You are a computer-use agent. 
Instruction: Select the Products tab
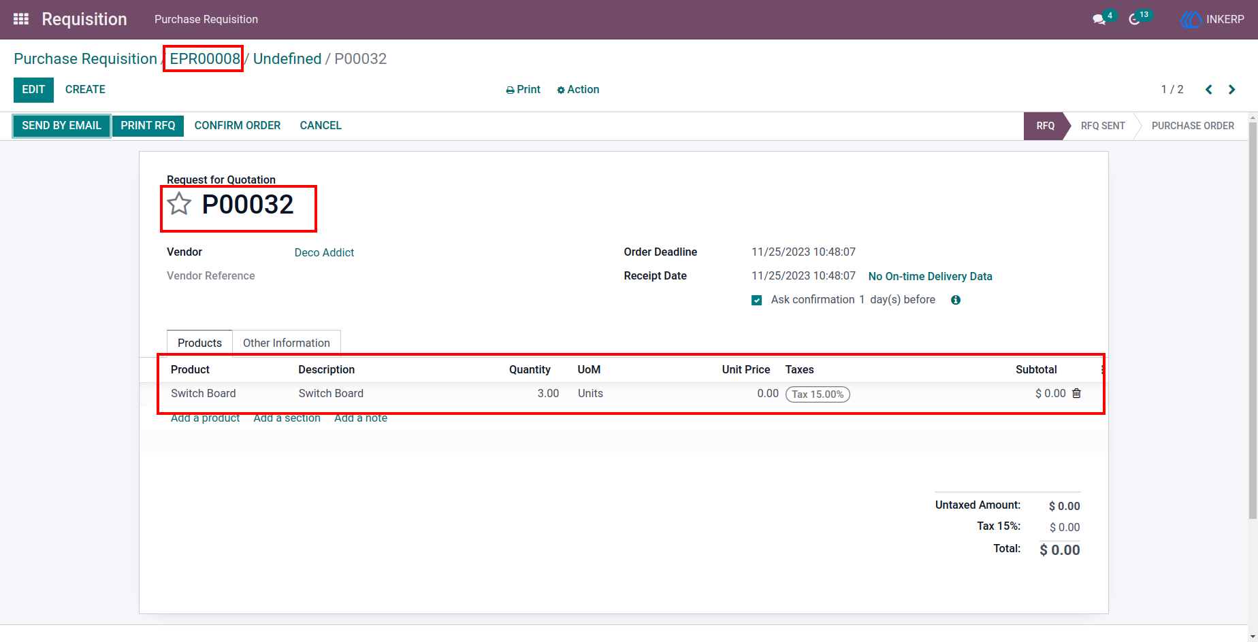[x=199, y=343]
